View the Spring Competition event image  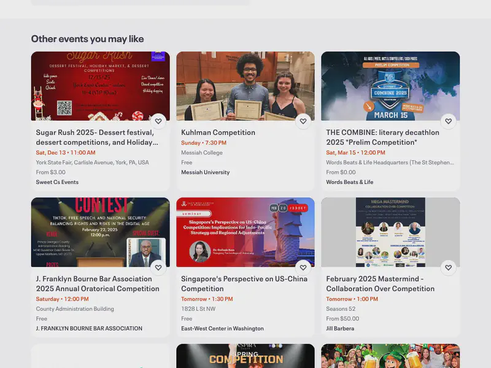[245, 356]
